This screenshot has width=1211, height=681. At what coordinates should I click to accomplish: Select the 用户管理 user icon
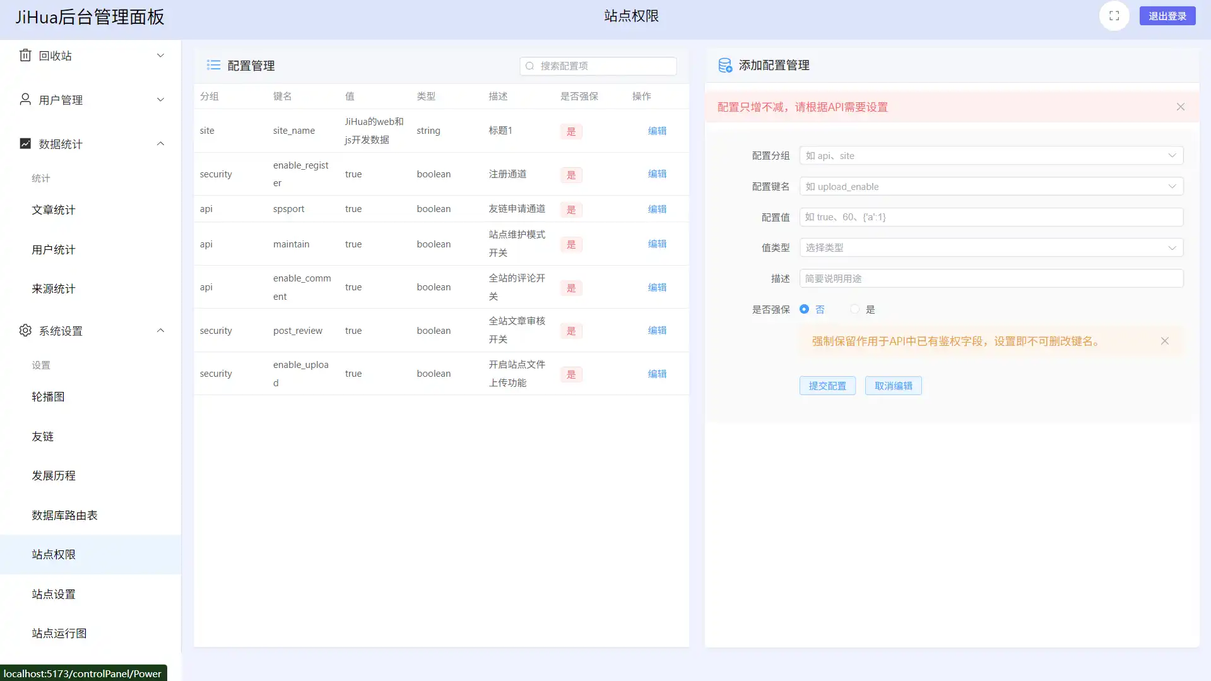tap(25, 99)
